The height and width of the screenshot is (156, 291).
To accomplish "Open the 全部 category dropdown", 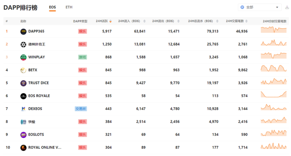I will pos(260,7).
